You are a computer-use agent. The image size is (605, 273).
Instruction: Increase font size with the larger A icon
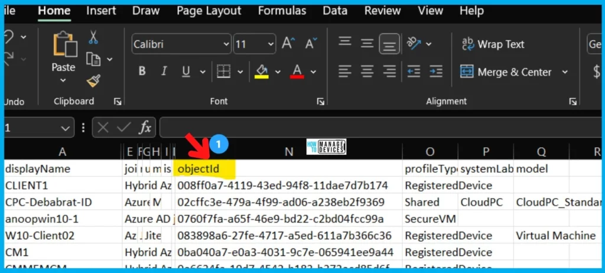click(288, 44)
